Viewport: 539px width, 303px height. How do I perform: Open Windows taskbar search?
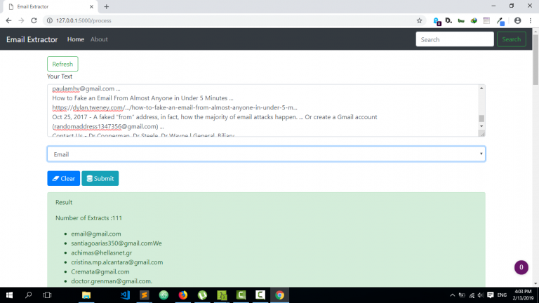(29, 295)
